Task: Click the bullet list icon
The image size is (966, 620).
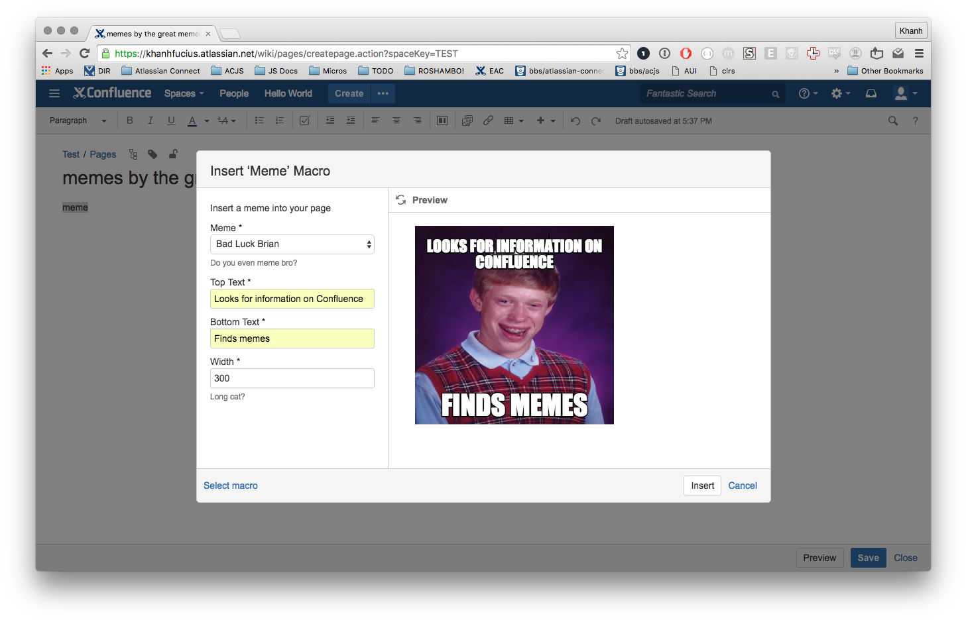Action: [259, 121]
